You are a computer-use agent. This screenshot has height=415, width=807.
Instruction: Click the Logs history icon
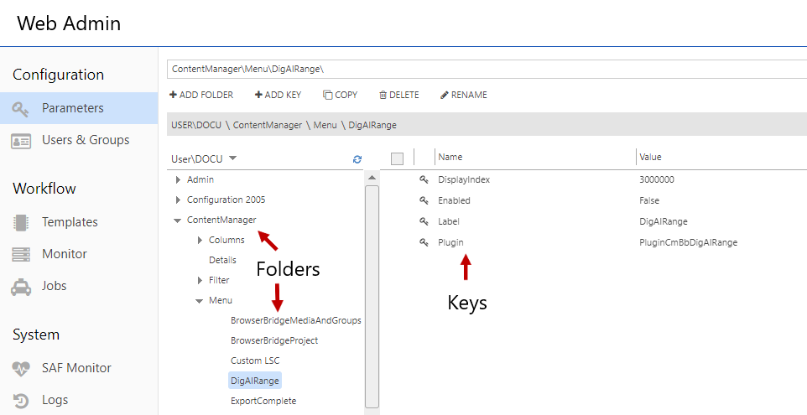(x=21, y=400)
